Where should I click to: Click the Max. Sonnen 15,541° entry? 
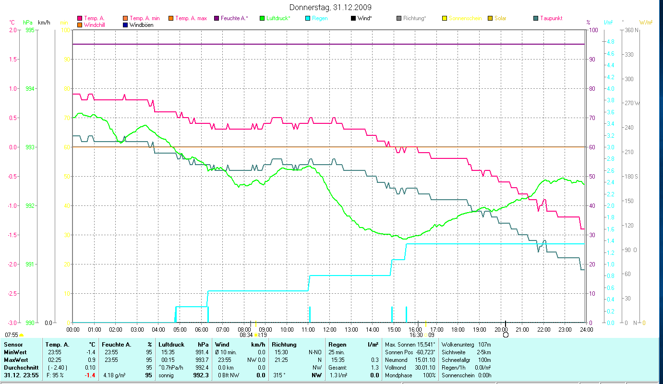pos(410,345)
